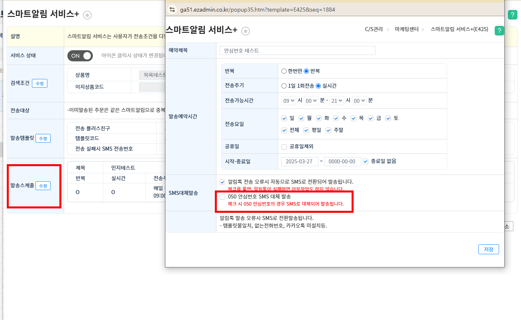Screen dimensions: 521x320
Task: Click the start date field 2025-03-27
Action: (x=300, y=161)
